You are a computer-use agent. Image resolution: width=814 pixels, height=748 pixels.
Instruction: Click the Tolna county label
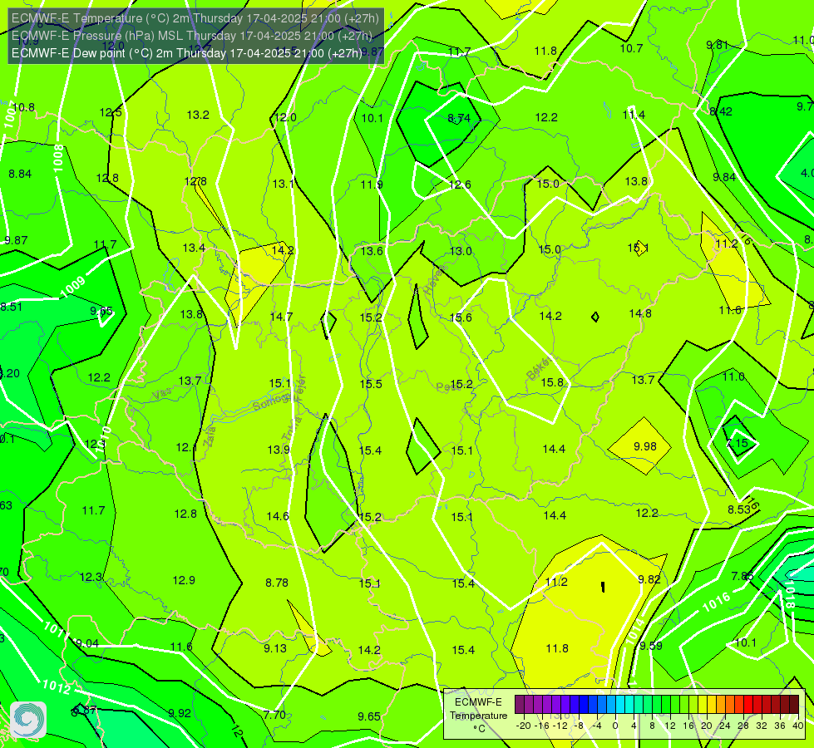coord(293,427)
